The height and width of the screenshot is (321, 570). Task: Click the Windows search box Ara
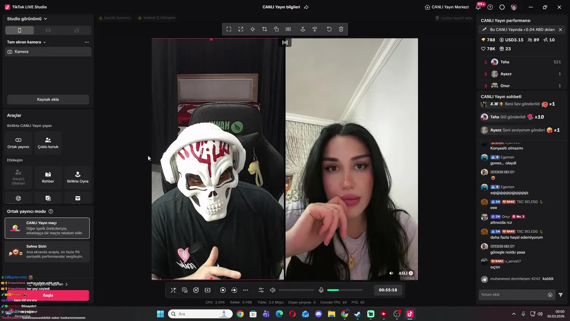coord(200,314)
